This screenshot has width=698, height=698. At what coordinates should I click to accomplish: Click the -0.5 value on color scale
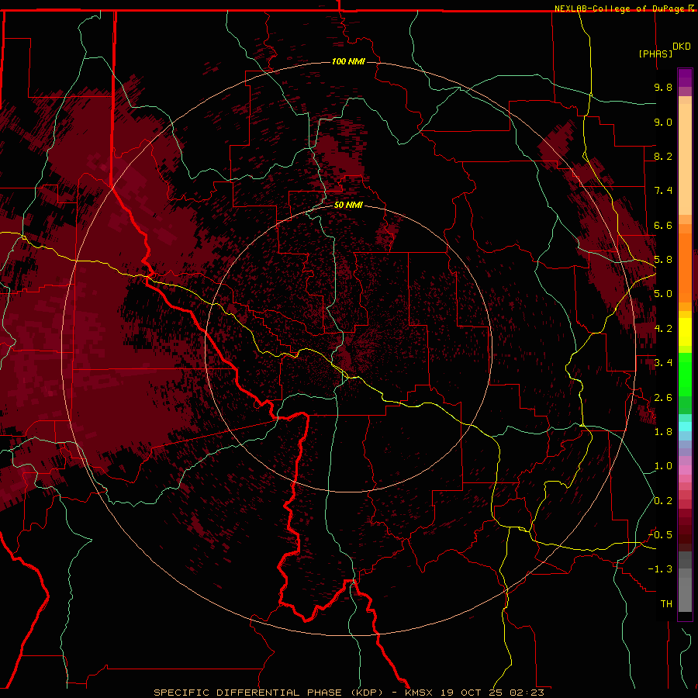[660, 535]
